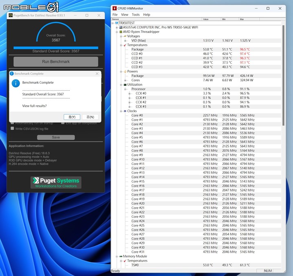Viewport: 293px width, 276px height.
Task: Click the CPUID HWMonitor title bar icon
Action: [x=114, y=9]
